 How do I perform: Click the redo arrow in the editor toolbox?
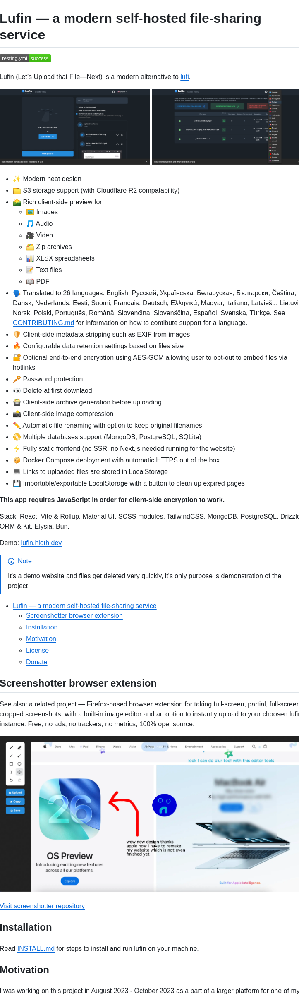coord(19,780)
